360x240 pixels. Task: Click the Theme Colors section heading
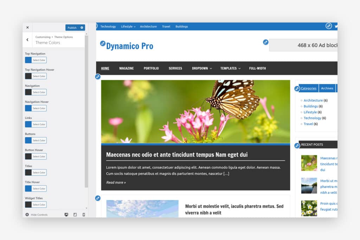(x=48, y=43)
